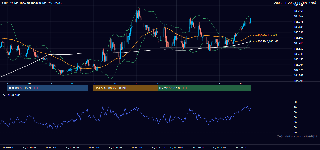
Task: Click hour tick 8 under price chart
Action: [8, 84]
